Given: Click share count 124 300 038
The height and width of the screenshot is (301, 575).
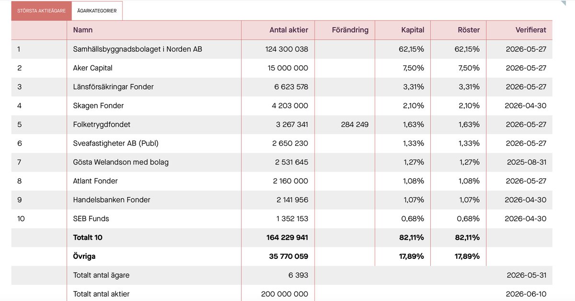Looking at the screenshot, I should tap(287, 49).
